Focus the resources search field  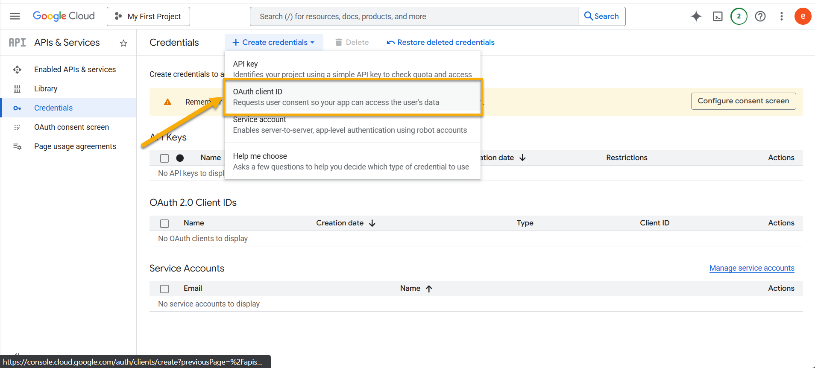(x=414, y=16)
